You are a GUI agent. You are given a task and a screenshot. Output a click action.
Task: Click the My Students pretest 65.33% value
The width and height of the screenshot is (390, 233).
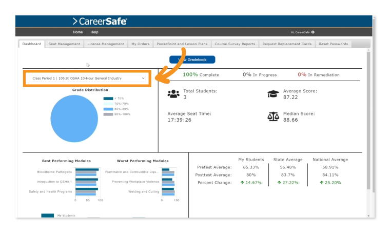click(251, 167)
